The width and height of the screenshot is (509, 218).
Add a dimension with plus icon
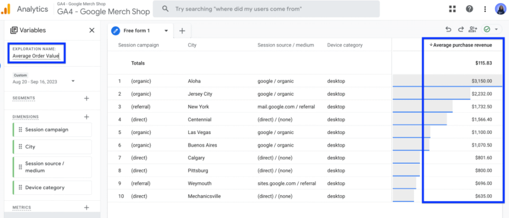[86, 117]
